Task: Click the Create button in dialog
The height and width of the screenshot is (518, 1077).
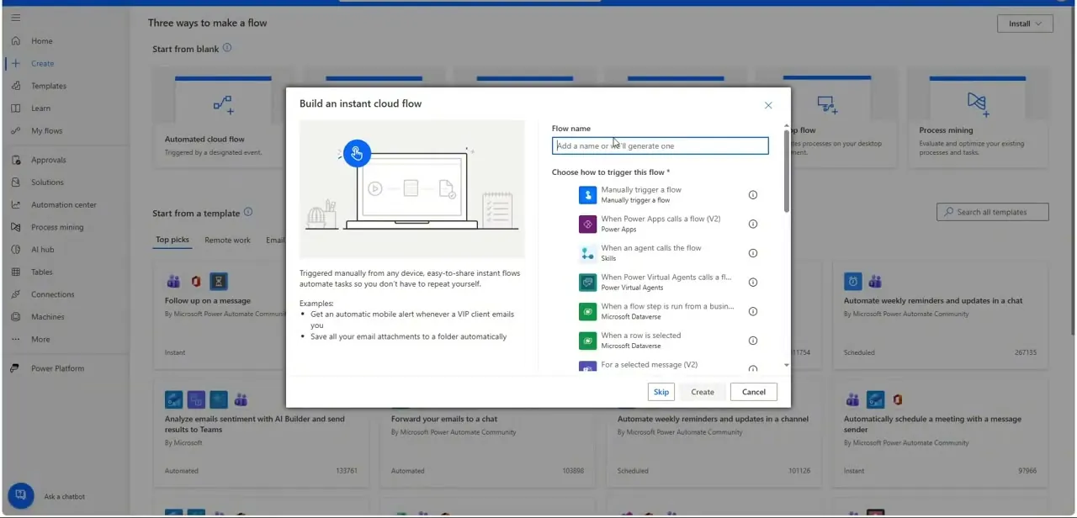Action: pos(703,392)
